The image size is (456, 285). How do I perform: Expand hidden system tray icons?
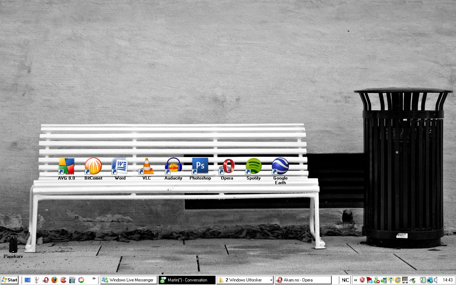click(356, 280)
